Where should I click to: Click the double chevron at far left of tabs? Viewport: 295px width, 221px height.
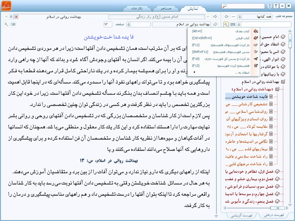6,17
